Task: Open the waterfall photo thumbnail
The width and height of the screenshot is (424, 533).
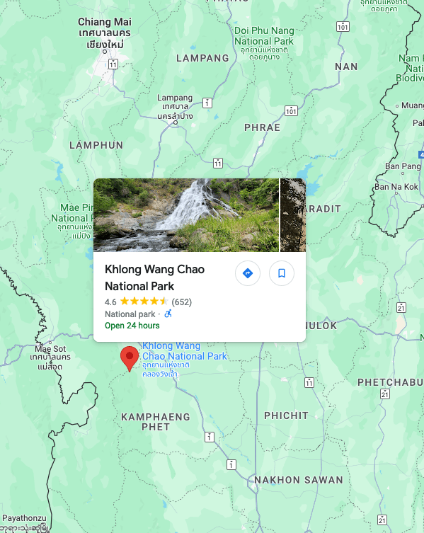Action: pyautogui.click(x=186, y=215)
